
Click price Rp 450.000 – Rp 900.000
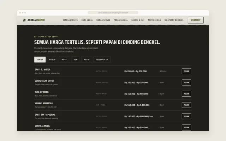[136, 94]
